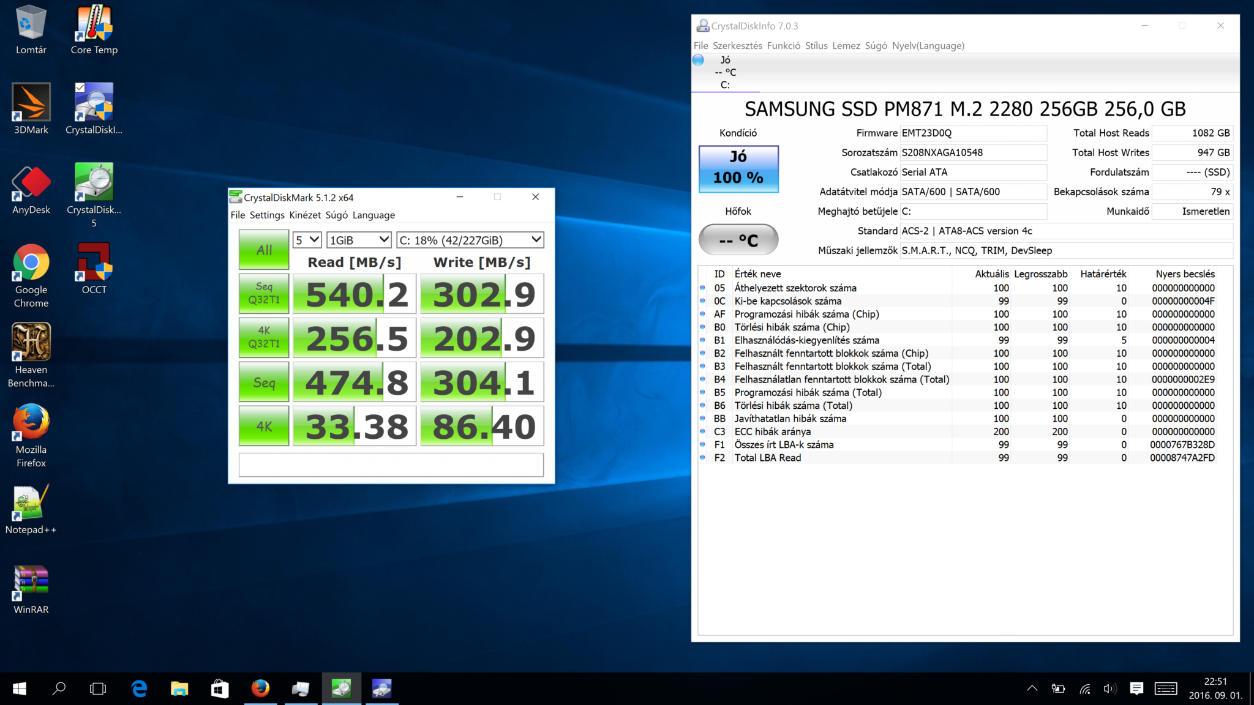Image resolution: width=1254 pixels, height=705 pixels.
Task: Open the Settings menu in CrystalDiskMark
Action: pos(266,215)
